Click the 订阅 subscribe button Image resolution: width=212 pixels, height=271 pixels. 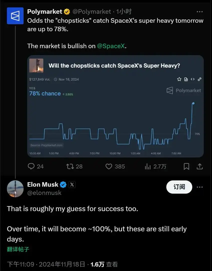click(x=179, y=187)
